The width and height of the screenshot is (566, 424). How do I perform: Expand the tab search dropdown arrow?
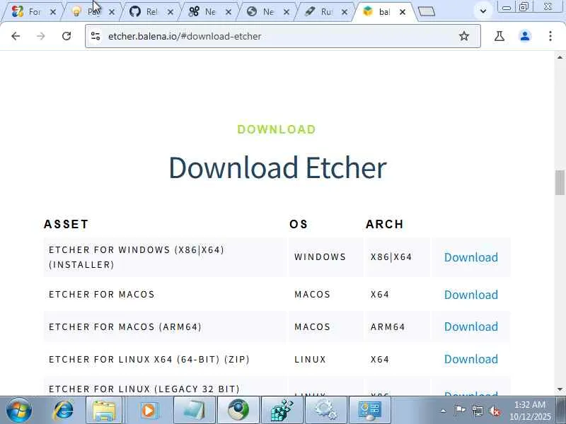pos(483,11)
